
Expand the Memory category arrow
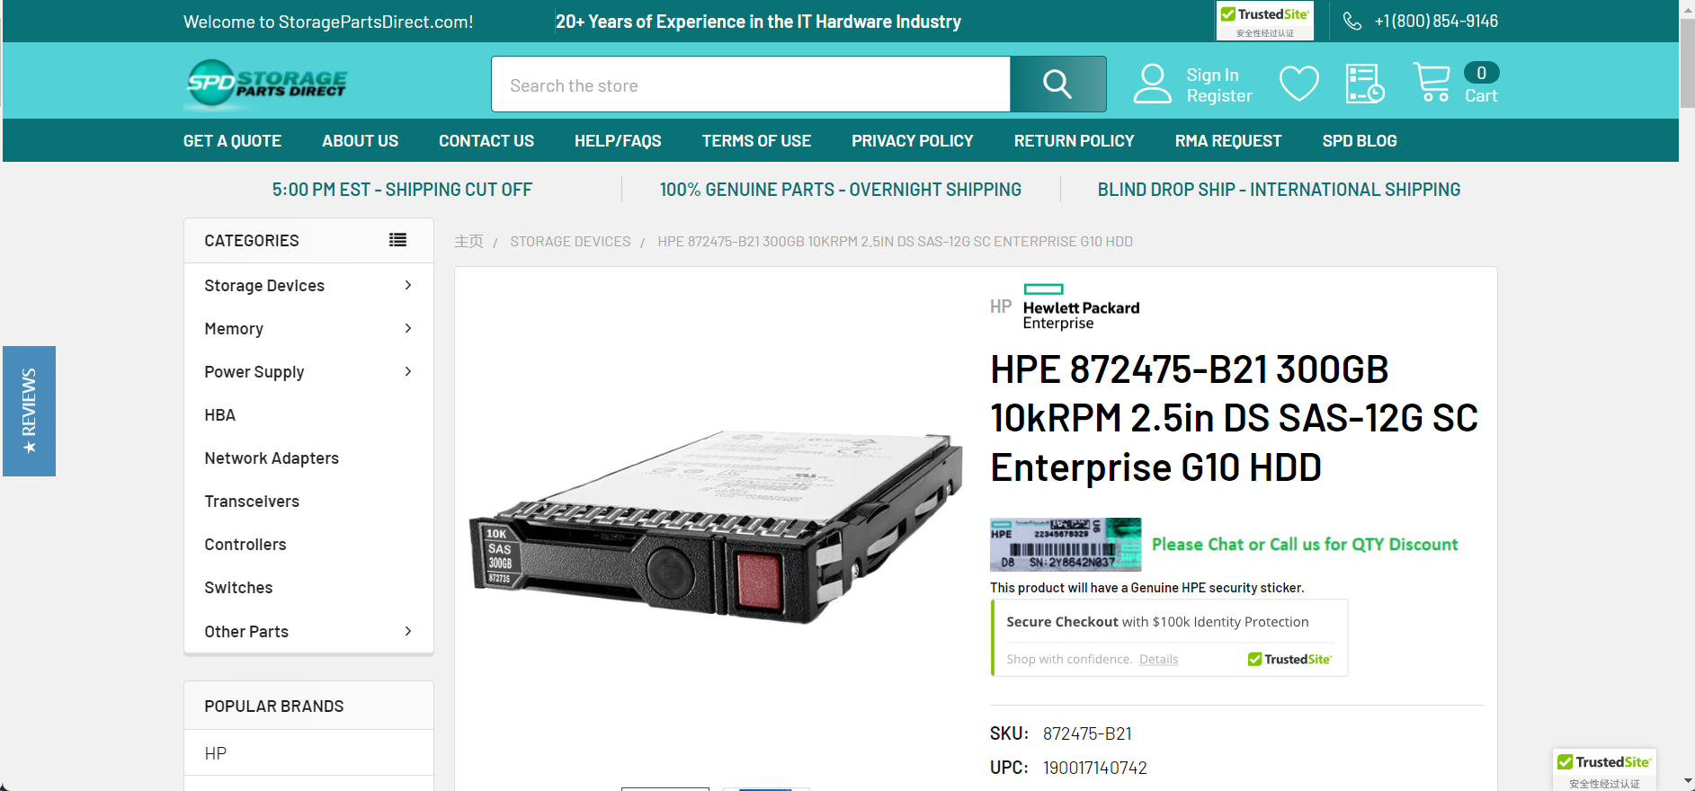pos(408,328)
